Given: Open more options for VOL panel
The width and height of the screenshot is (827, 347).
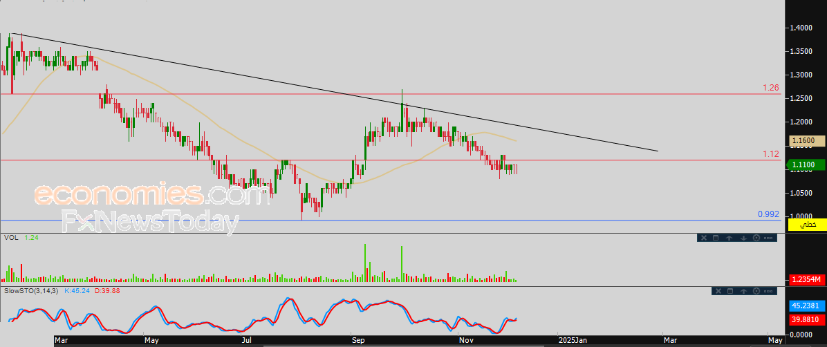Looking at the screenshot, I should coord(768,238).
